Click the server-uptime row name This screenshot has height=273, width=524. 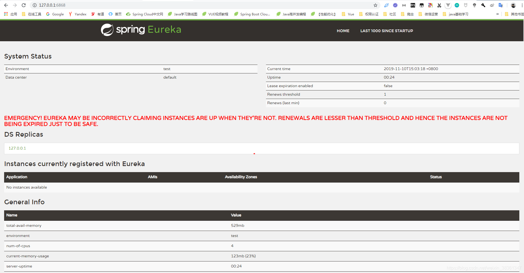coord(19,266)
